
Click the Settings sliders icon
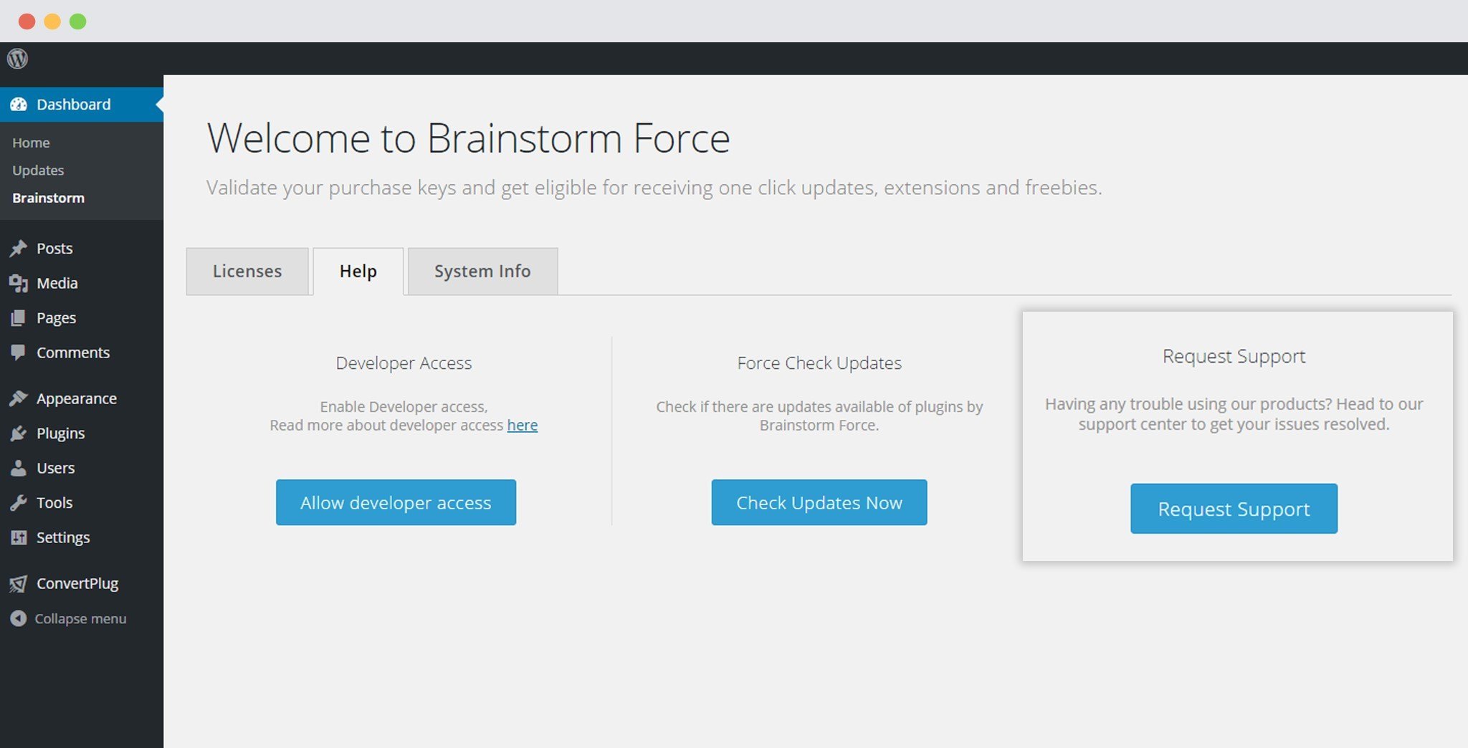pos(19,537)
